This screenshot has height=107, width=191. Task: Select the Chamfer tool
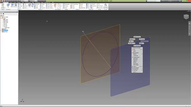click(x=37, y=4)
